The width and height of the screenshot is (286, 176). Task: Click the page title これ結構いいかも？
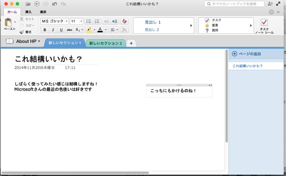tap(48, 59)
